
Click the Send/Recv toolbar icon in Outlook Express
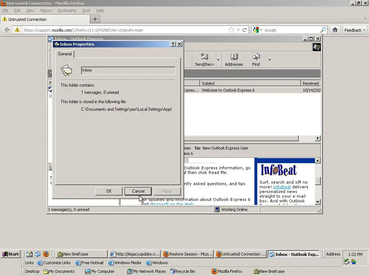click(204, 60)
